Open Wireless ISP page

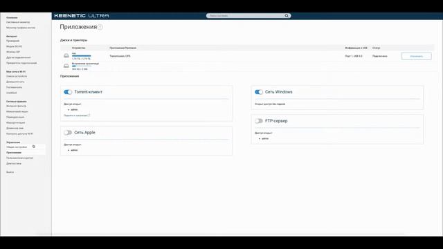click(x=13, y=52)
